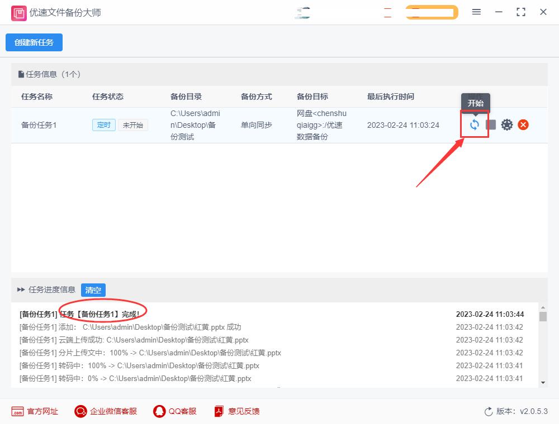559x424 pixels.
Task: Open settings for 备份任务1
Action: point(507,125)
